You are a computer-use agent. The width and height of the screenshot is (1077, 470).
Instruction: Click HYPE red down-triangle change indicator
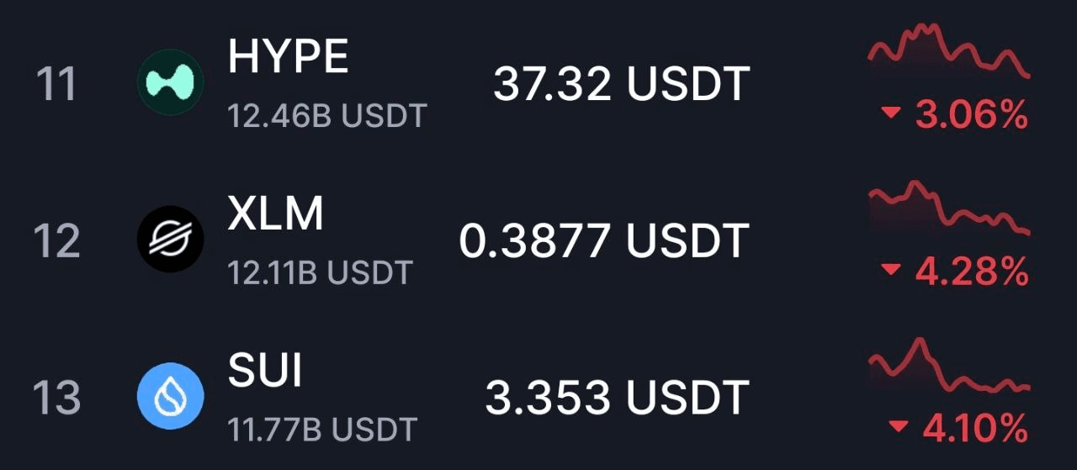pos(891,114)
